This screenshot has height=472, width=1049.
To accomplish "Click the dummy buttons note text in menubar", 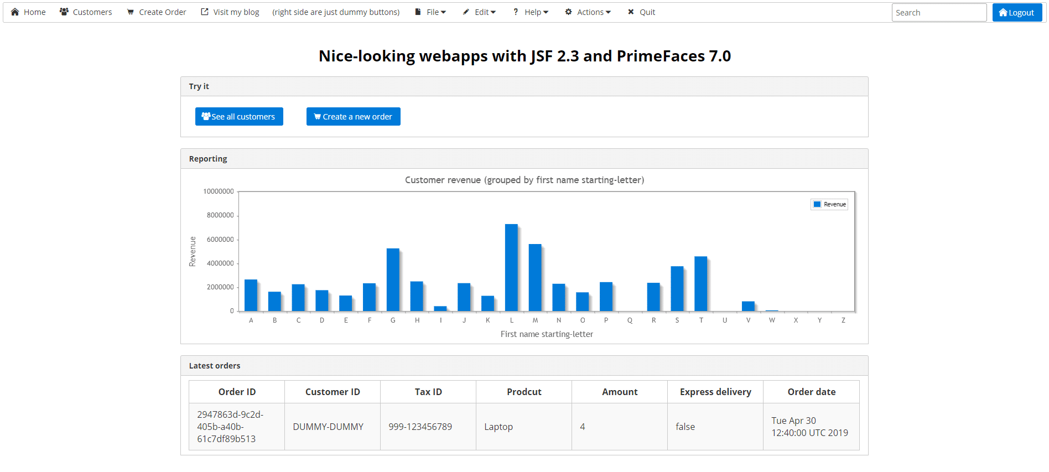I will [336, 12].
